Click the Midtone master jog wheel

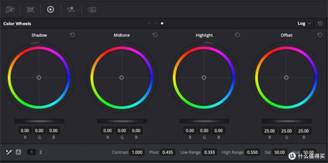(122, 121)
